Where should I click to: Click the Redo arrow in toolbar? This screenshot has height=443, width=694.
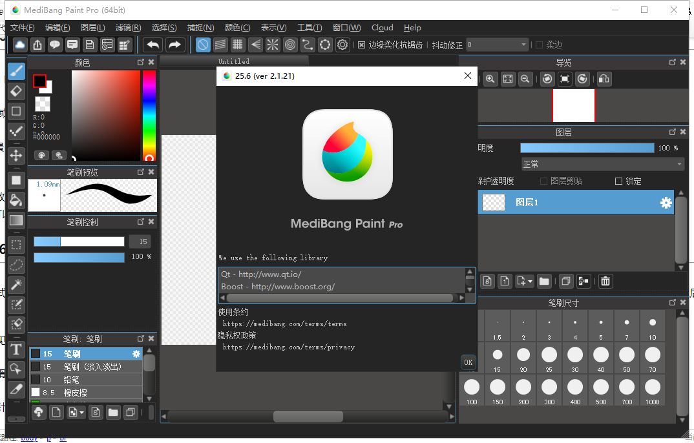[175, 45]
